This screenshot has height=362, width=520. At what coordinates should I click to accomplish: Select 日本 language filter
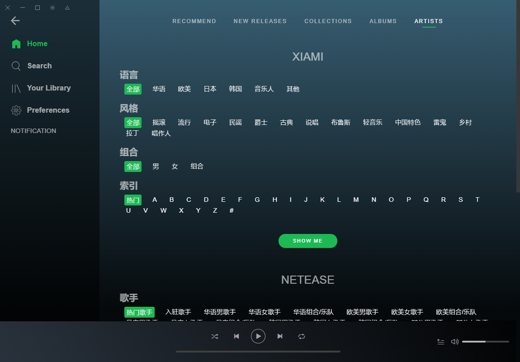(210, 89)
